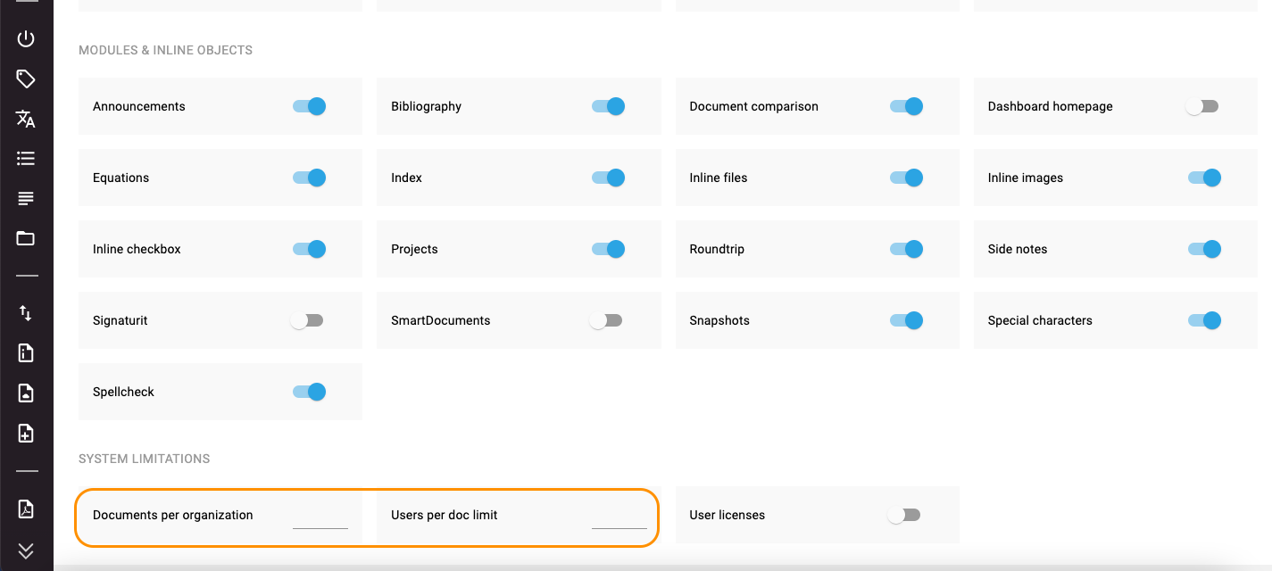Image resolution: width=1272 pixels, height=571 pixels.
Task: Click the Dashboard homepage label
Action: tap(1051, 106)
